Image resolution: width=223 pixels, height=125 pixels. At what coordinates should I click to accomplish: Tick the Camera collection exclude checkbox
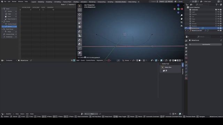(216, 14)
